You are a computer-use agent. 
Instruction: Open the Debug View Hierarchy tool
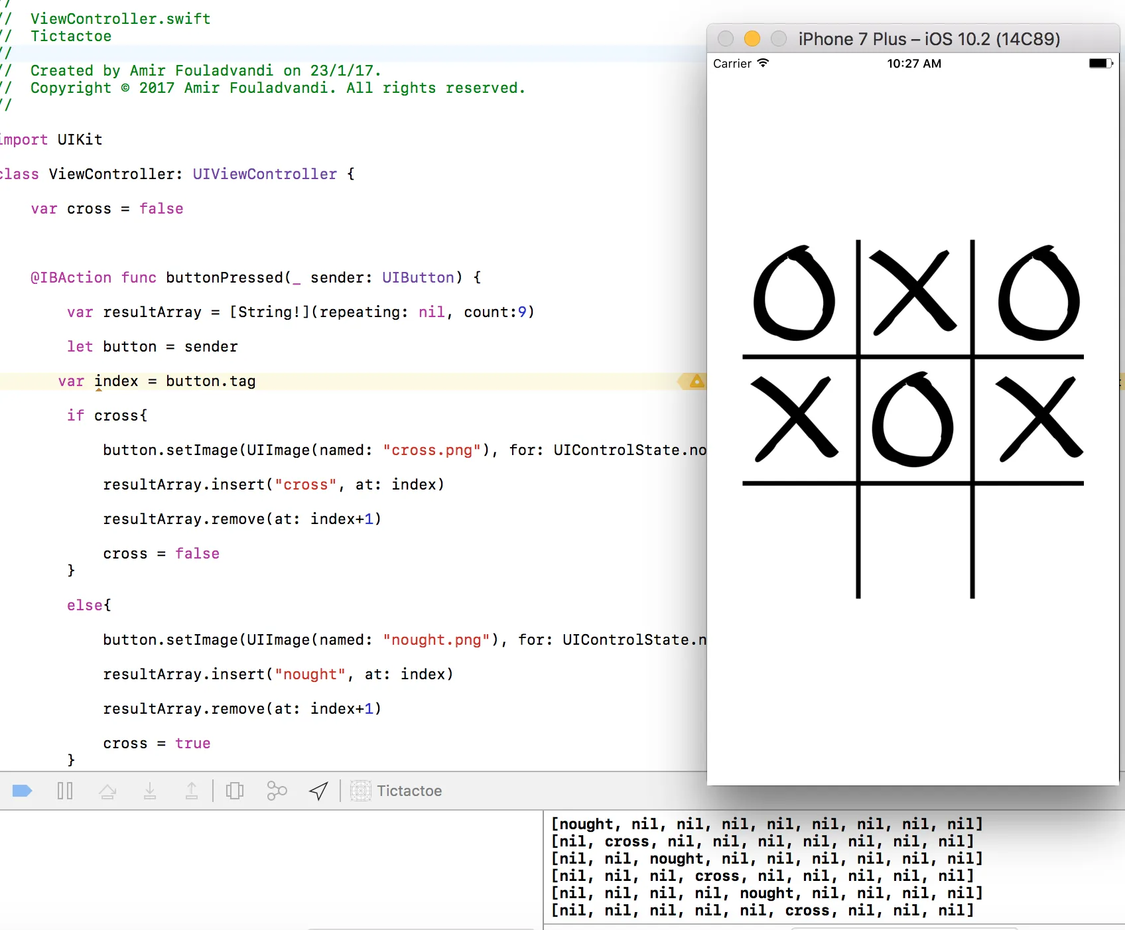[235, 791]
